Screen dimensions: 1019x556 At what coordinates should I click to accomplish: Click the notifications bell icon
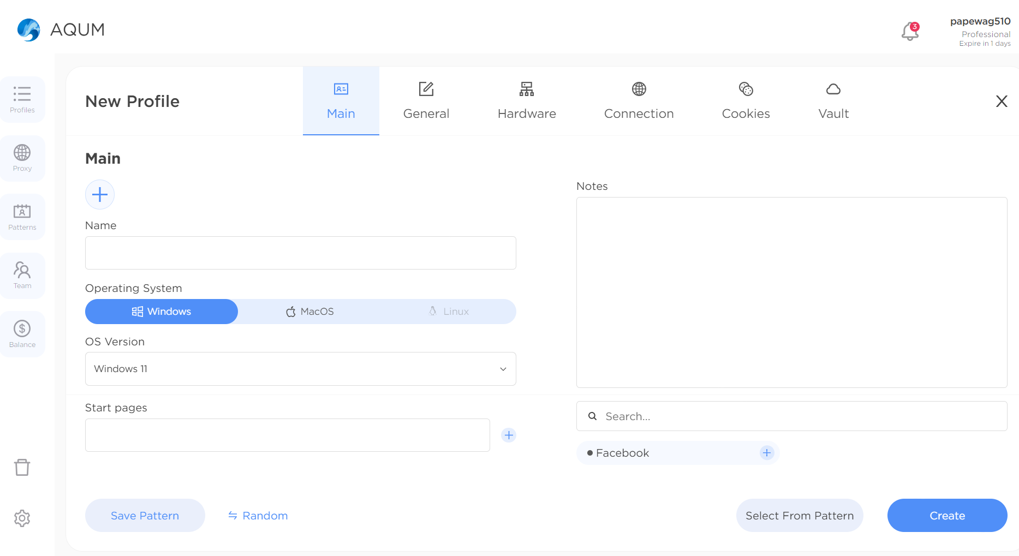pyautogui.click(x=910, y=32)
